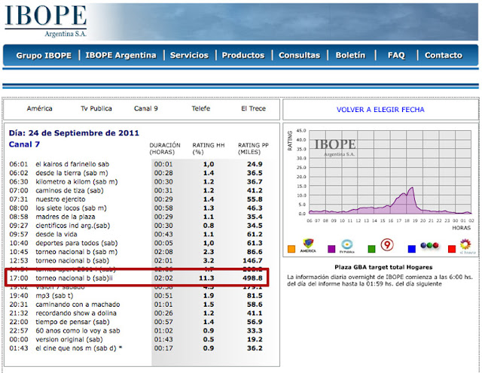Select the 10:45 torneo nacional b (sab m) row
The height and width of the screenshot is (373, 482).
pyautogui.click(x=136, y=252)
